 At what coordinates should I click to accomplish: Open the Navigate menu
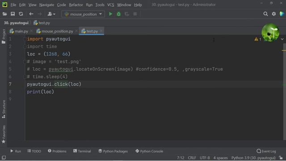pos(46,5)
